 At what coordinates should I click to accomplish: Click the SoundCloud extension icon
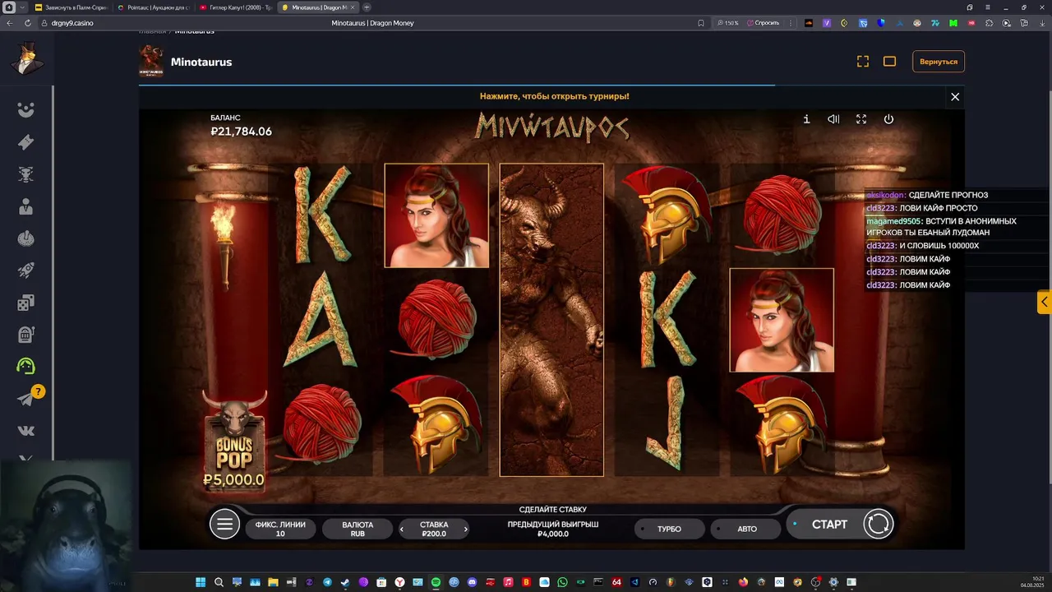(809, 23)
